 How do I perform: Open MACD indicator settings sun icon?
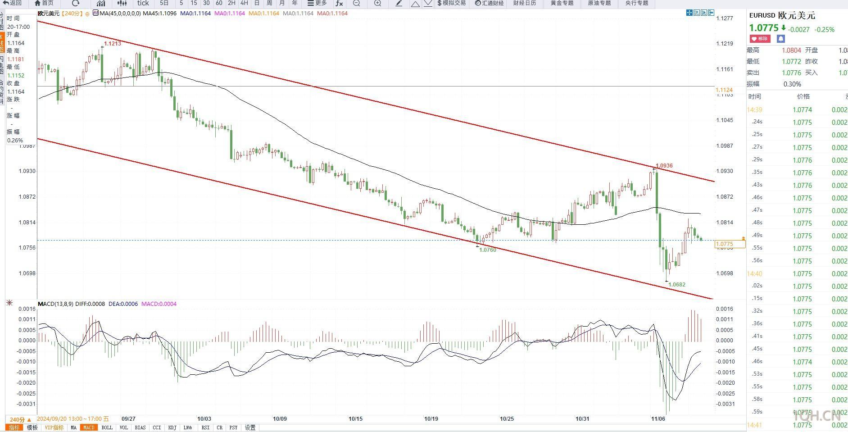pyautogui.click(x=9, y=303)
